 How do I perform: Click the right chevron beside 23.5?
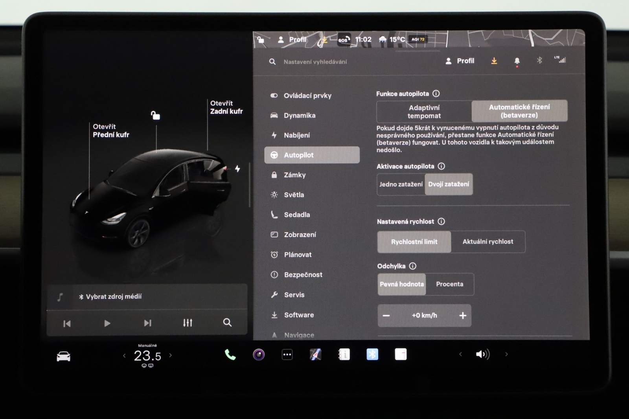(171, 355)
